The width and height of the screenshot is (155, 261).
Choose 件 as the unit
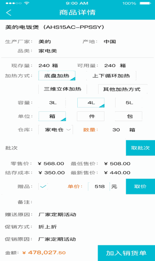(x=90, y=116)
